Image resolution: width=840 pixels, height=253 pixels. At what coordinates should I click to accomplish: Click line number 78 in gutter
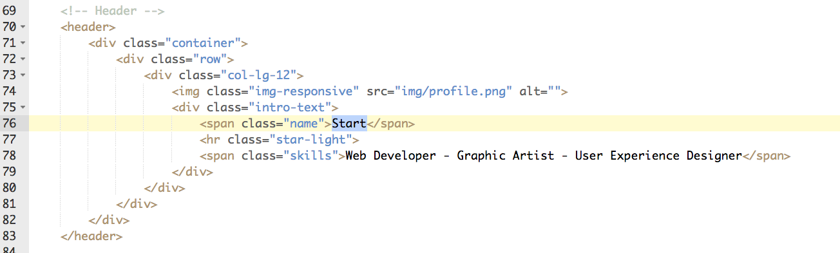(x=10, y=156)
